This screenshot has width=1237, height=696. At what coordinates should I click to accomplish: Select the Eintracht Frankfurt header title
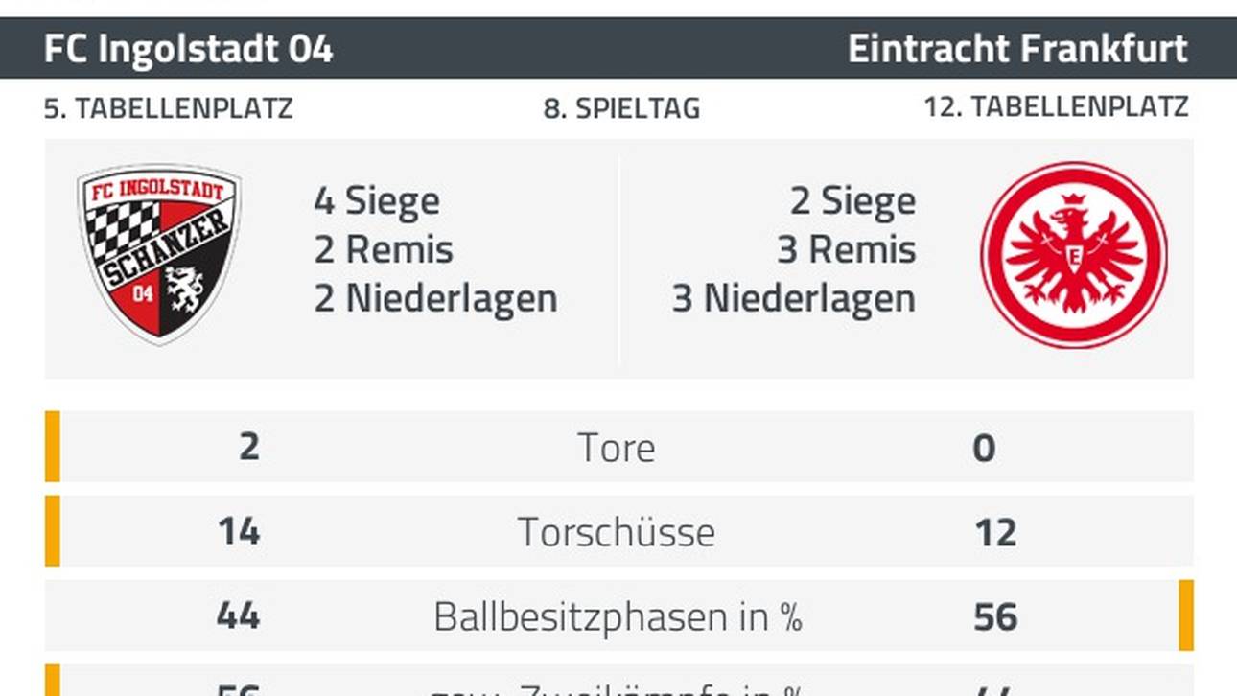click(1017, 49)
